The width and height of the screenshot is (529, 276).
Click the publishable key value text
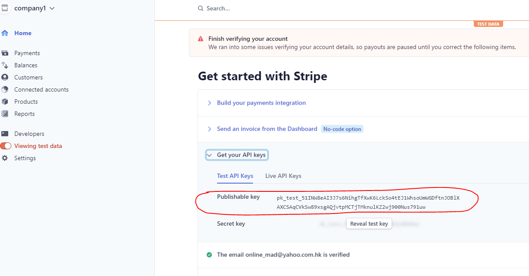(368, 202)
